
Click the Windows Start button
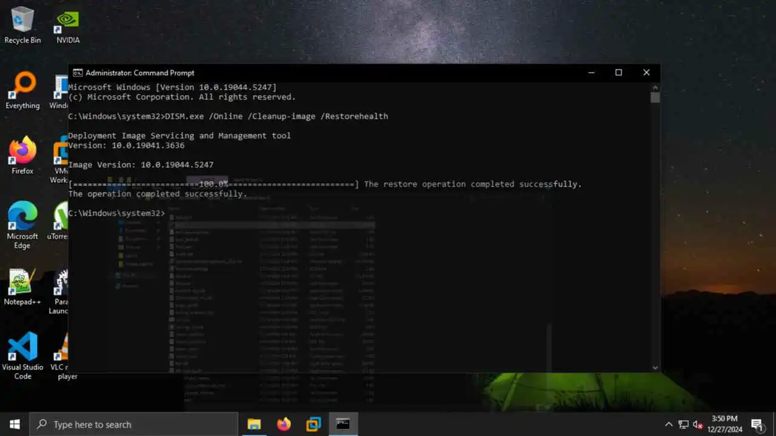pyautogui.click(x=15, y=424)
